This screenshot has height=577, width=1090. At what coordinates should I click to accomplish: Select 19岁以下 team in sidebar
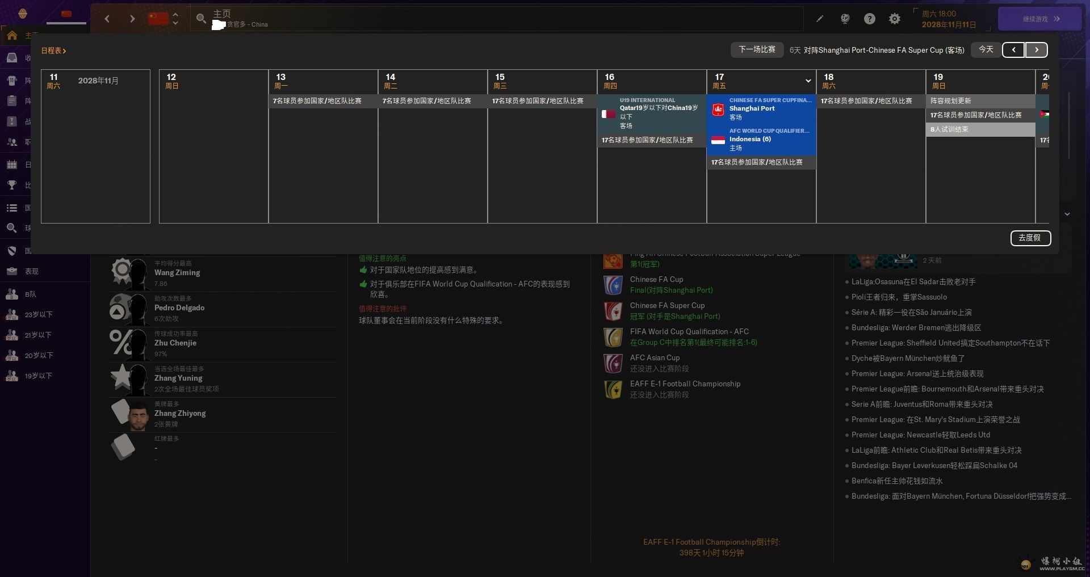[x=38, y=376]
